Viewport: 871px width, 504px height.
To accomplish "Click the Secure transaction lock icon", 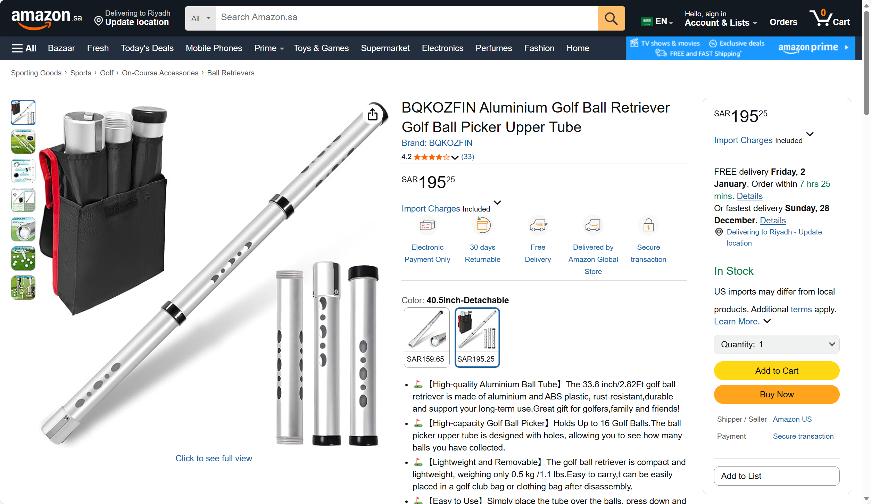I will pos(648,225).
